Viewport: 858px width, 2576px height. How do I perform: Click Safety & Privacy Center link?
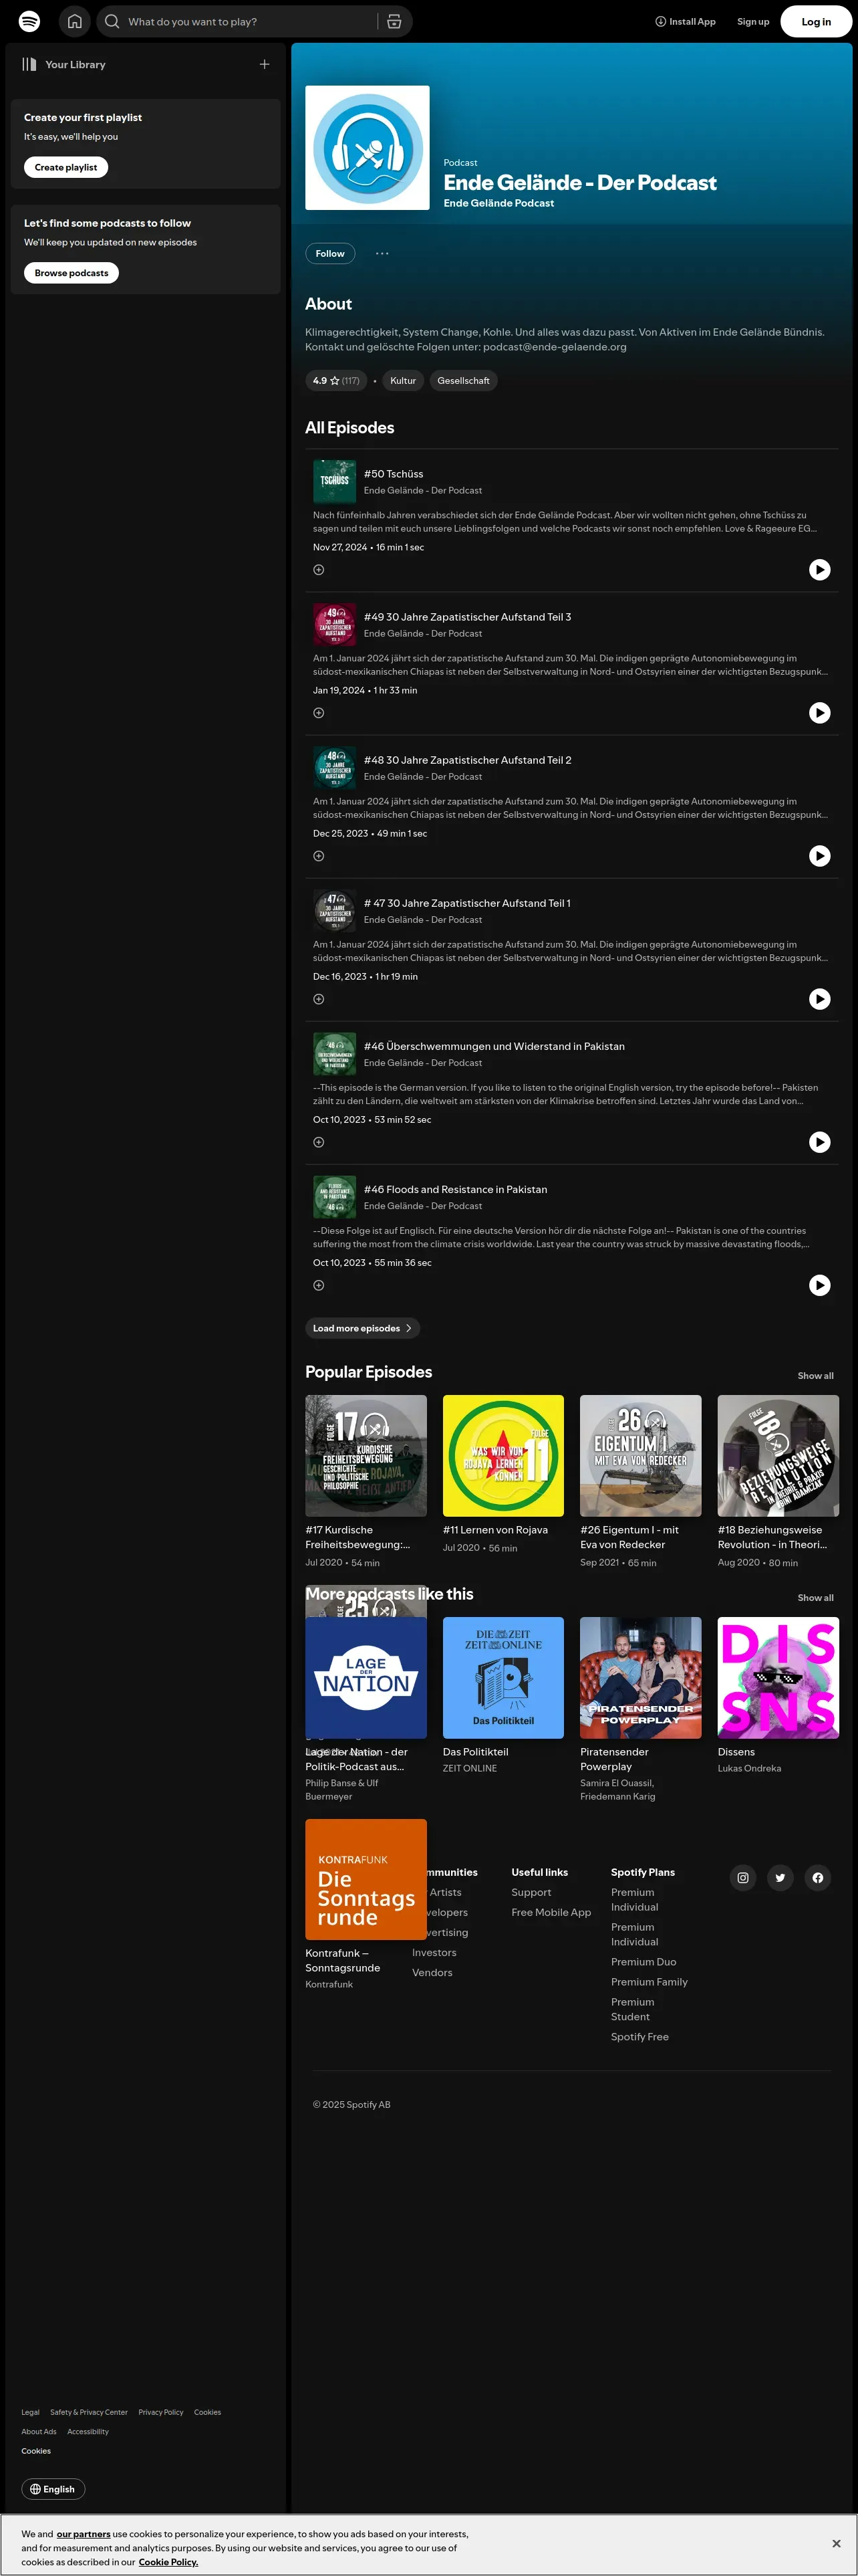89,2412
